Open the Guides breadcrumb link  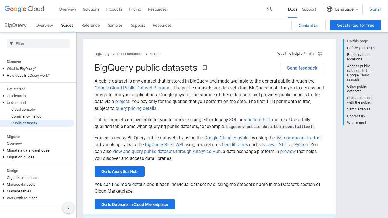coord(156,54)
